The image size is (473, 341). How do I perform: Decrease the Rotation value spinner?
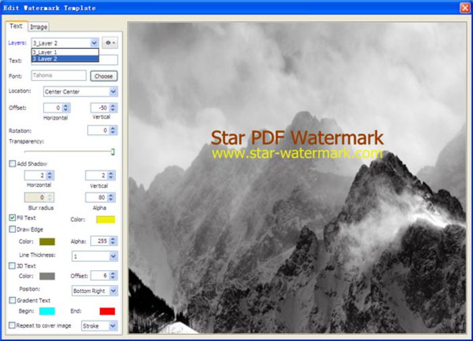(x=113, y=132)
